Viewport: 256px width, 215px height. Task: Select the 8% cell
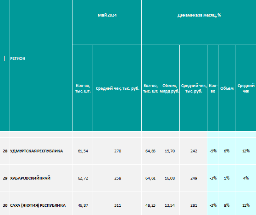(x=227, y=203)
